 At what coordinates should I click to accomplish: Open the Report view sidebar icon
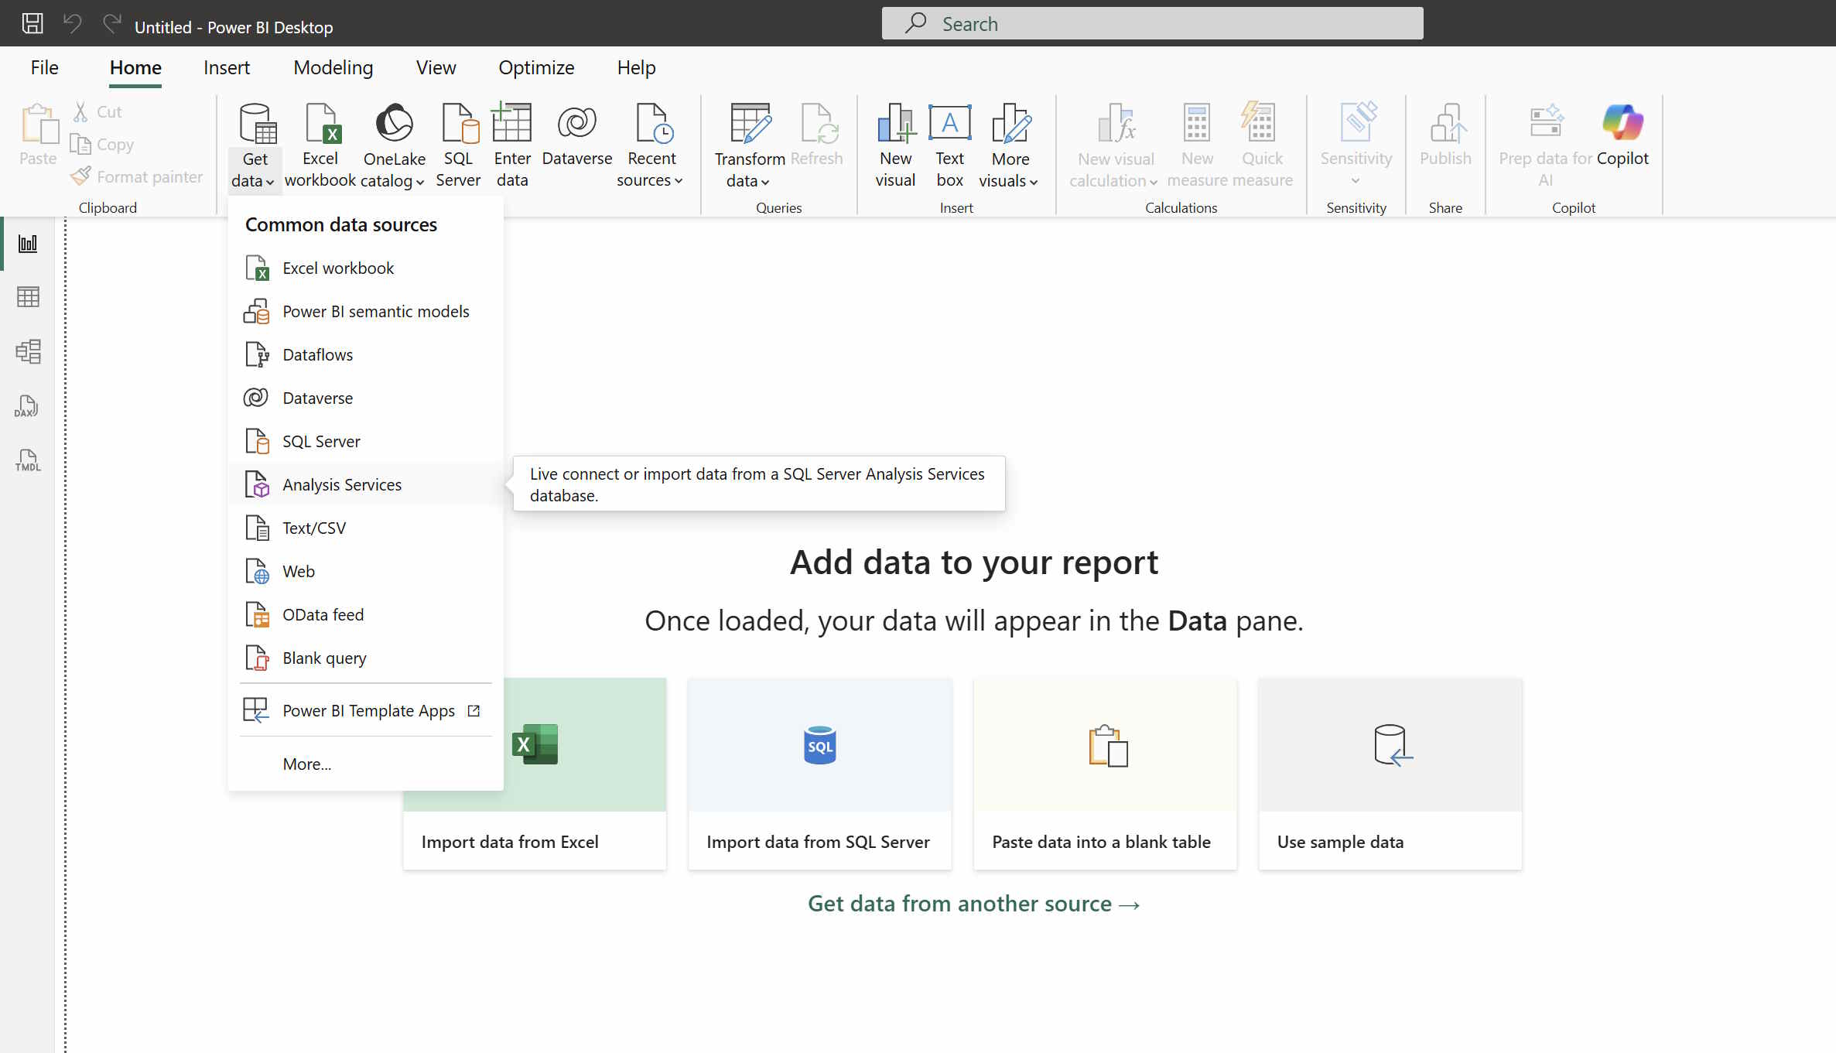click(x=28, y=244)
